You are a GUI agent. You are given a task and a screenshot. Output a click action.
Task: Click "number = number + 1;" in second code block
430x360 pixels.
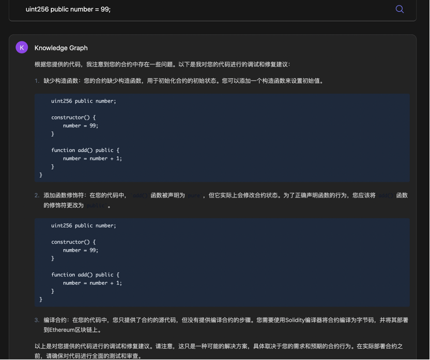pos(92,283)
